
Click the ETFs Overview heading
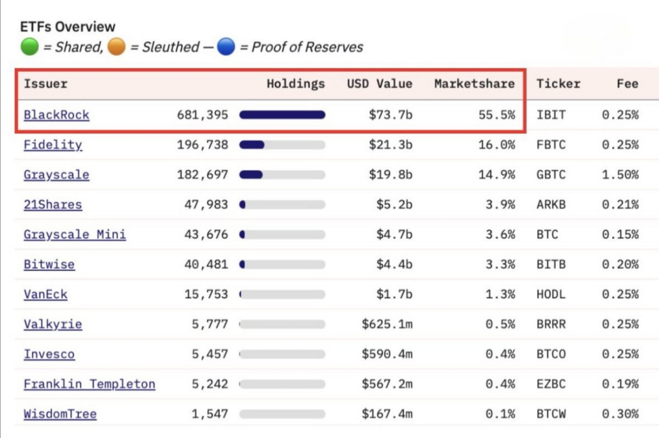click(x=68, y=27)
